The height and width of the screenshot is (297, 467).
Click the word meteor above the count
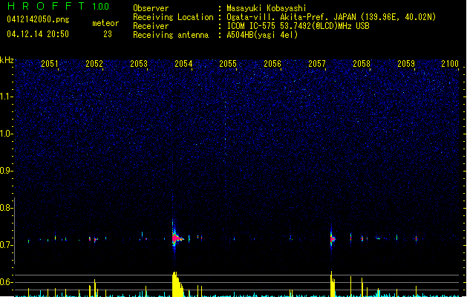105,23
